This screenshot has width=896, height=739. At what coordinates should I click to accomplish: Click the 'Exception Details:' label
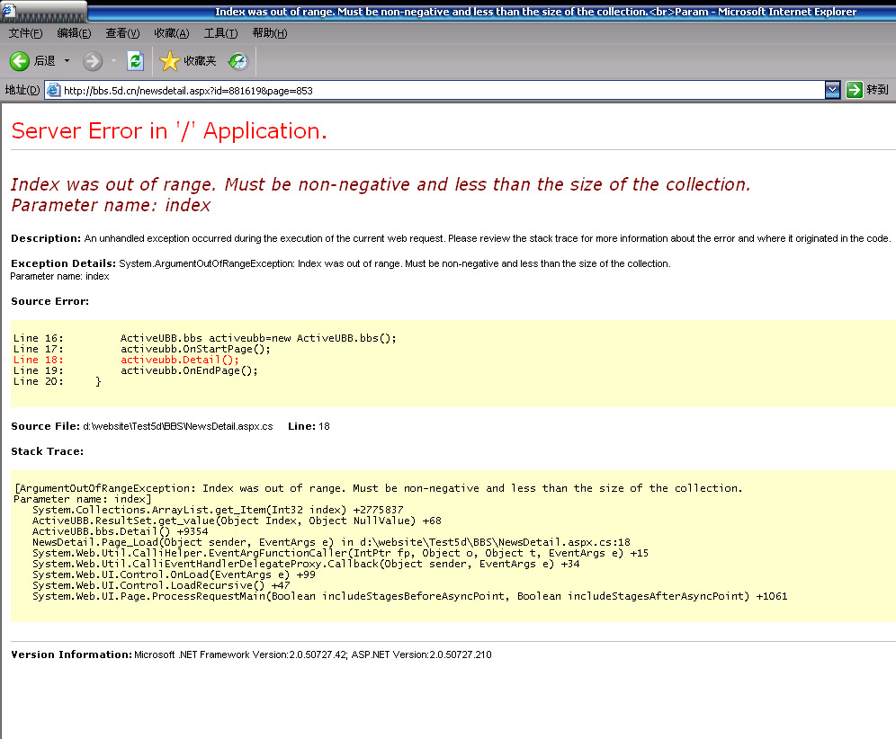point(64,263)
